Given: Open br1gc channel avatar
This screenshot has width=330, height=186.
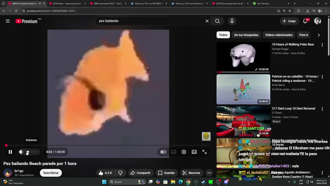Looking at the screenshot, I should point(8,173).
